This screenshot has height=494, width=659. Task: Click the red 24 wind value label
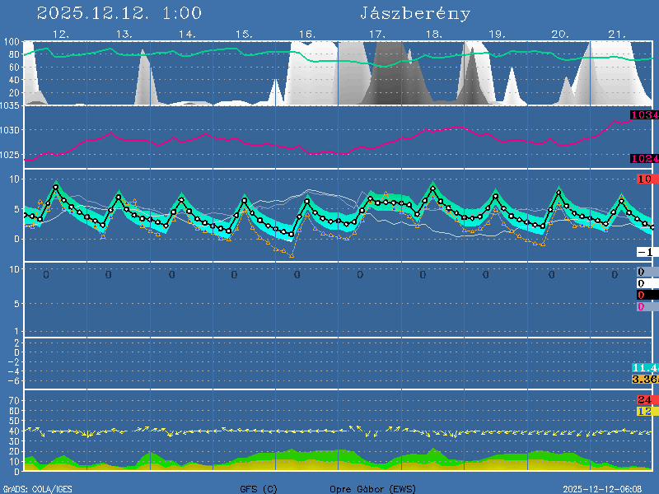[x=645, y=399]
